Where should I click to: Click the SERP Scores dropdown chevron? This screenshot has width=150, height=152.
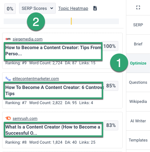[52, 8]
